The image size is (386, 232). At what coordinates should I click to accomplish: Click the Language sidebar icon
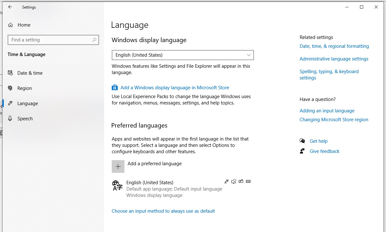10,103
